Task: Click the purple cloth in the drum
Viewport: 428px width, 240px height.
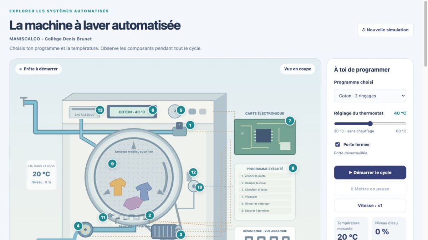Action: 133,203
